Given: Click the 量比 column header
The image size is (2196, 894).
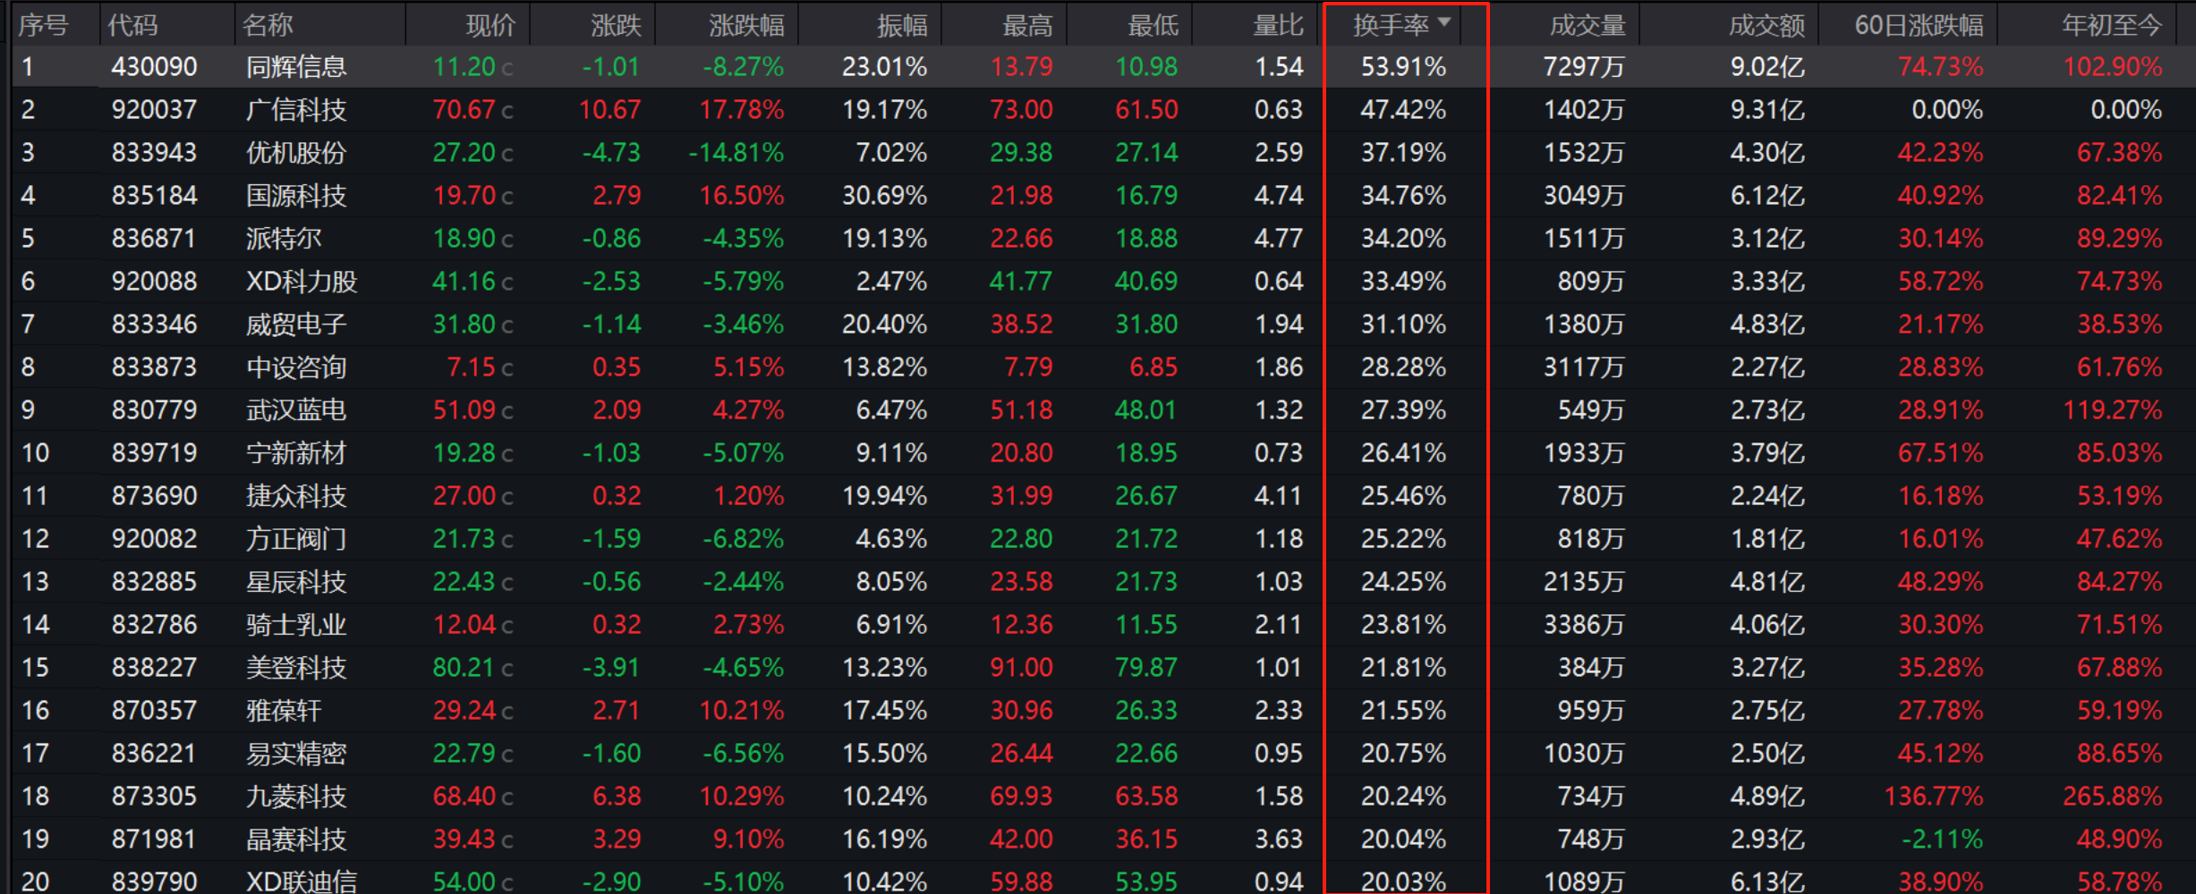Looking at the screenshot, I should pos(1278,25).
